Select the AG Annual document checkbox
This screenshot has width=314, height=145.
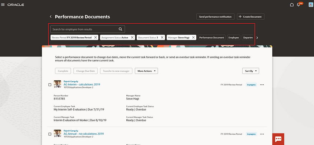(50, 134)
